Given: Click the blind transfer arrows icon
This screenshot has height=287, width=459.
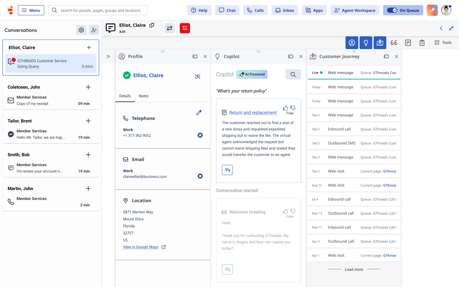Looking at the screenshot, I should (x=170, y=28).
